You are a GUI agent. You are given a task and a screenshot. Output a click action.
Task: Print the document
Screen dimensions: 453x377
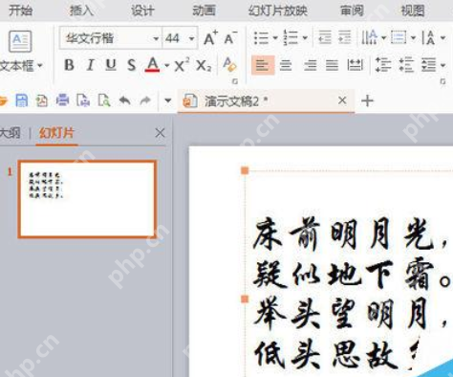pos(62,100)
